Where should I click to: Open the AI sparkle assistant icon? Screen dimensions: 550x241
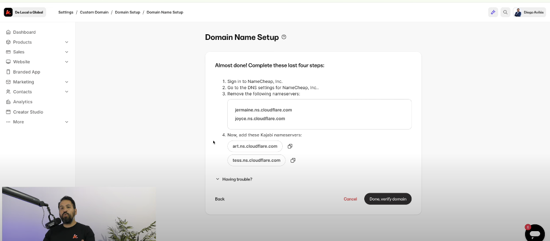click(493, 12)
